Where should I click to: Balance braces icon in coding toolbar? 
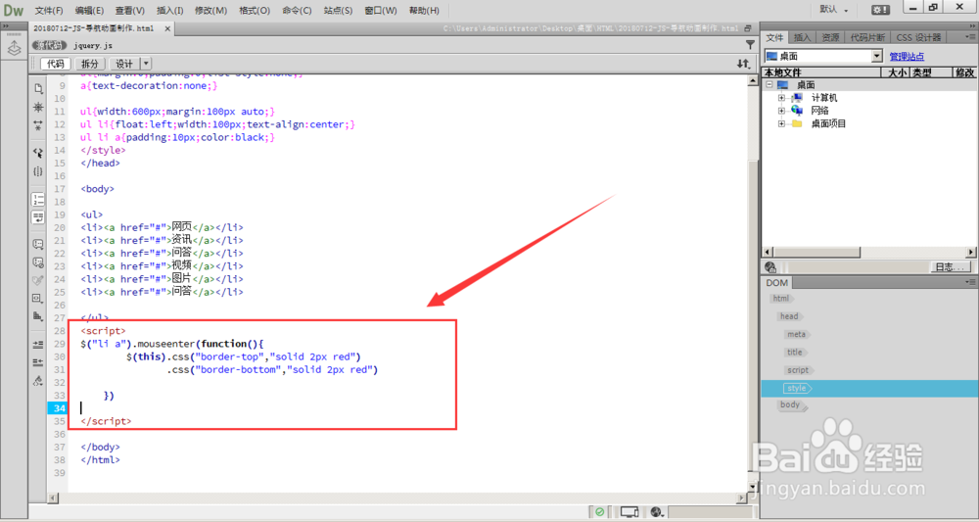point(38,171)
